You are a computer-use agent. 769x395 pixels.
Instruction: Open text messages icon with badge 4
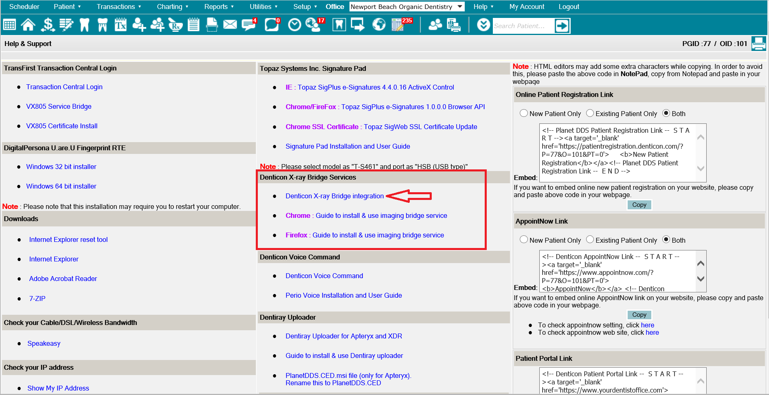pyautogui.click(x=248, y=25)
